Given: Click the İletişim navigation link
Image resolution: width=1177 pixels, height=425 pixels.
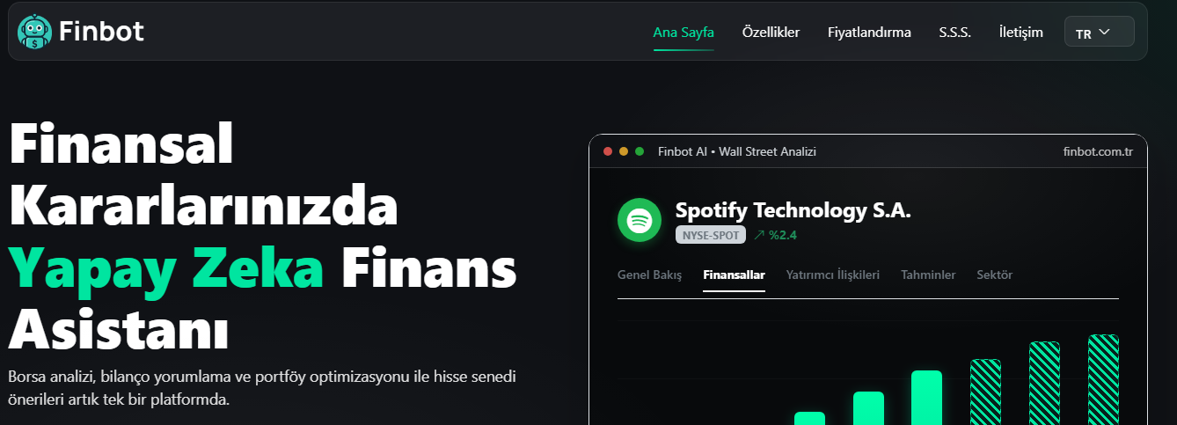Looking at the screenshot, I should pos(1021,33).
